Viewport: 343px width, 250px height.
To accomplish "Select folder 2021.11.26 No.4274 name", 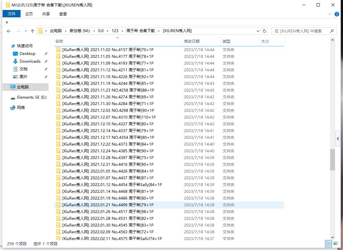I will pos(108,97).
